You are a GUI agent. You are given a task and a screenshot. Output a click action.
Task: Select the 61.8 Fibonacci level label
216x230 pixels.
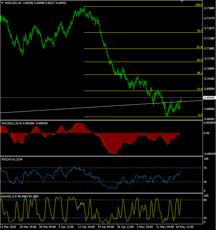click(199, 47)
